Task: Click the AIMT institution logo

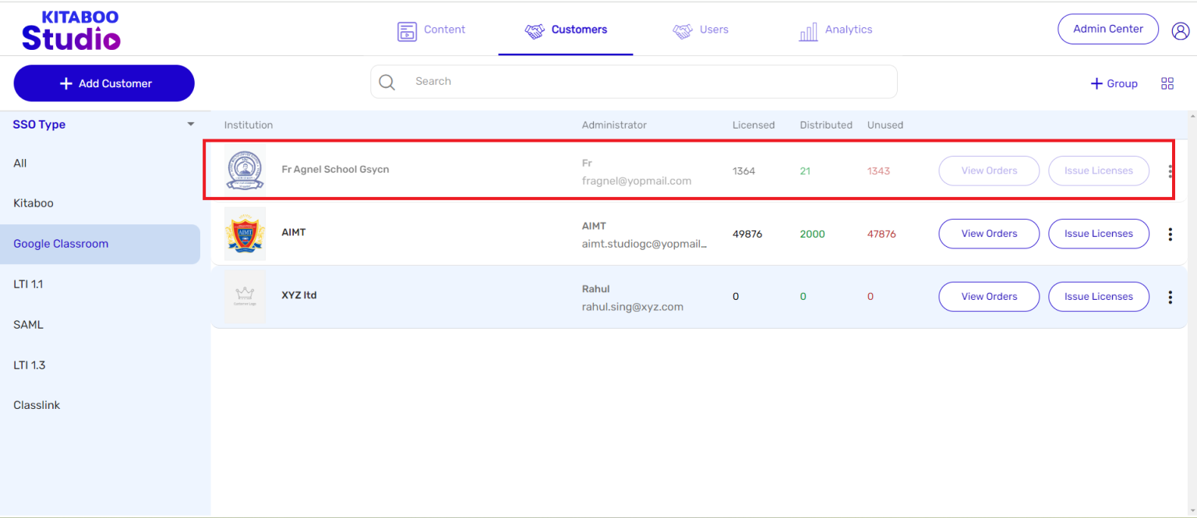Action: tap(245, 233)
